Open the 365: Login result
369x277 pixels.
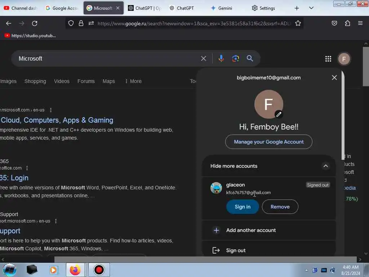point(14,178)
